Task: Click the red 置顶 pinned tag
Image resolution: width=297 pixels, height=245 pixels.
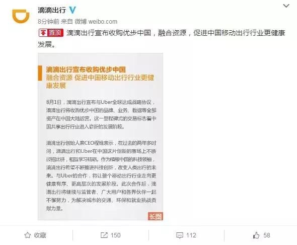Action: click(x=51, y=33)
